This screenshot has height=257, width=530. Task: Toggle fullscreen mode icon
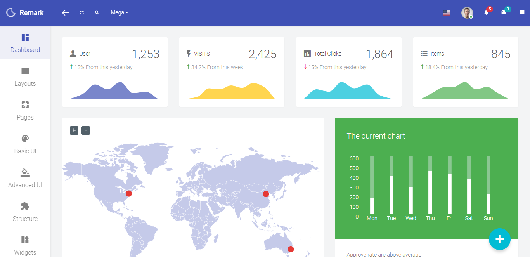pyautogui.click(x=82, y=13)
